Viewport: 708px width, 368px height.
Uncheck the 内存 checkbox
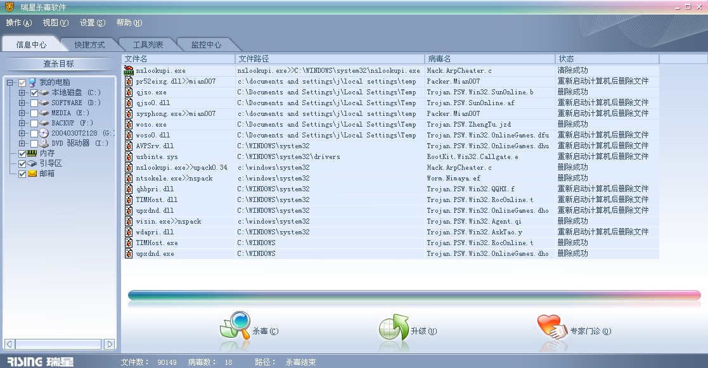[22, 154]
